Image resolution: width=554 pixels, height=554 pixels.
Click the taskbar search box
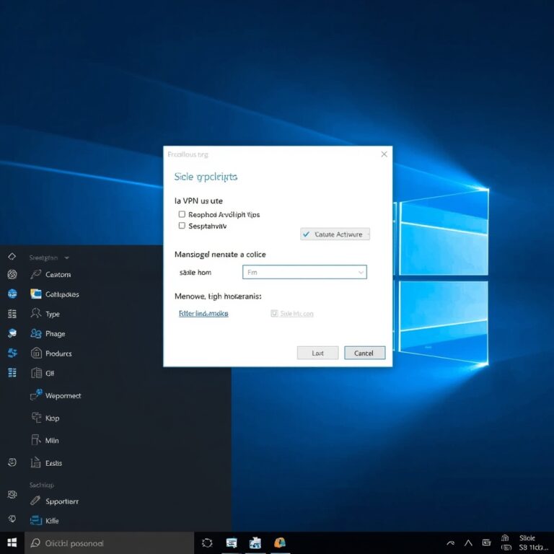[109, 543]
